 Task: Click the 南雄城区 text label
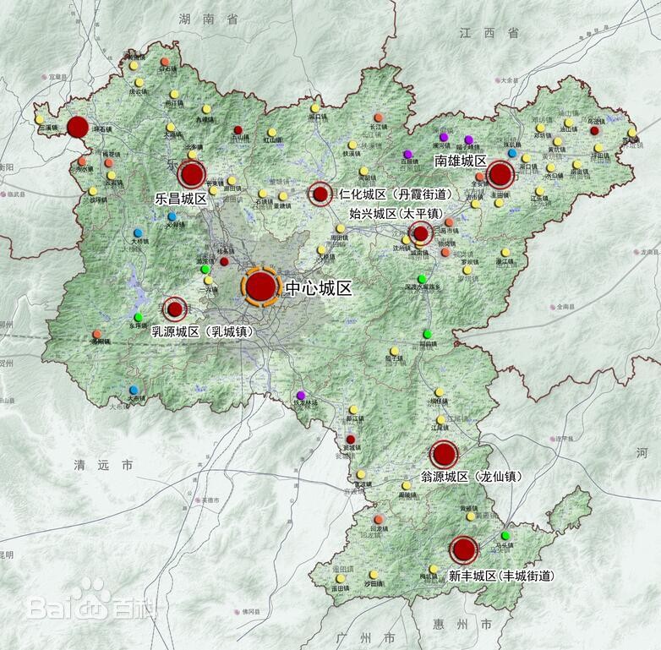click(x=461, y=161)
